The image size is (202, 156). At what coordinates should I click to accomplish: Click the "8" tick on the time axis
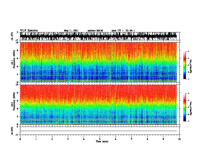coord(147,139)
